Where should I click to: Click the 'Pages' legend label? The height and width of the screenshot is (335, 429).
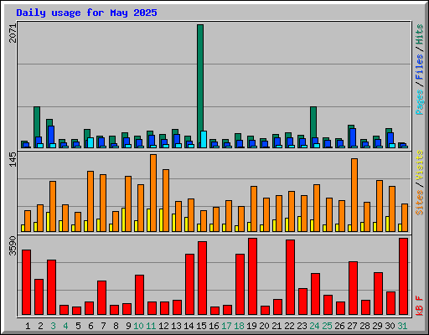[419, 102]
